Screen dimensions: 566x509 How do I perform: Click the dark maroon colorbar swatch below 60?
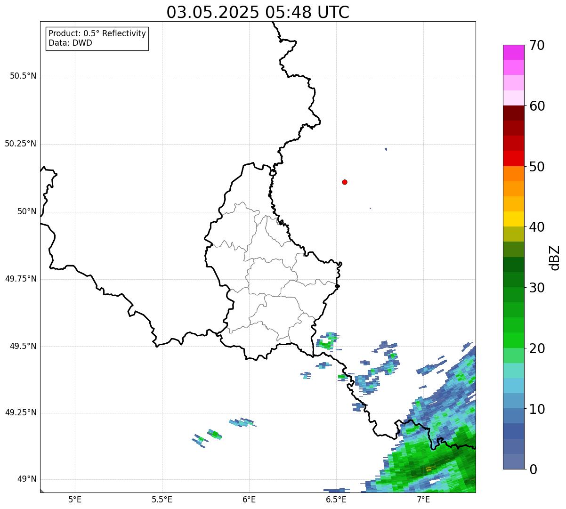pos(513,113)
